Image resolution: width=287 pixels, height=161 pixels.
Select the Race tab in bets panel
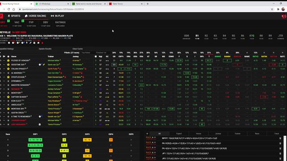257,134
